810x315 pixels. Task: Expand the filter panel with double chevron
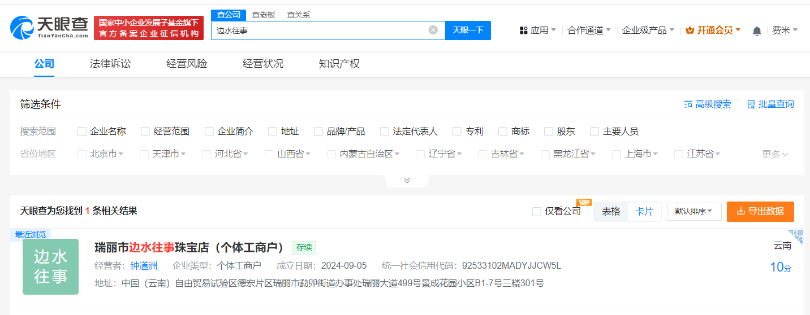pos(407,180)
